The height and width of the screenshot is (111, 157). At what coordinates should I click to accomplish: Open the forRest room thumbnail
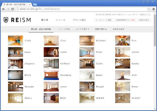[51, 64]
